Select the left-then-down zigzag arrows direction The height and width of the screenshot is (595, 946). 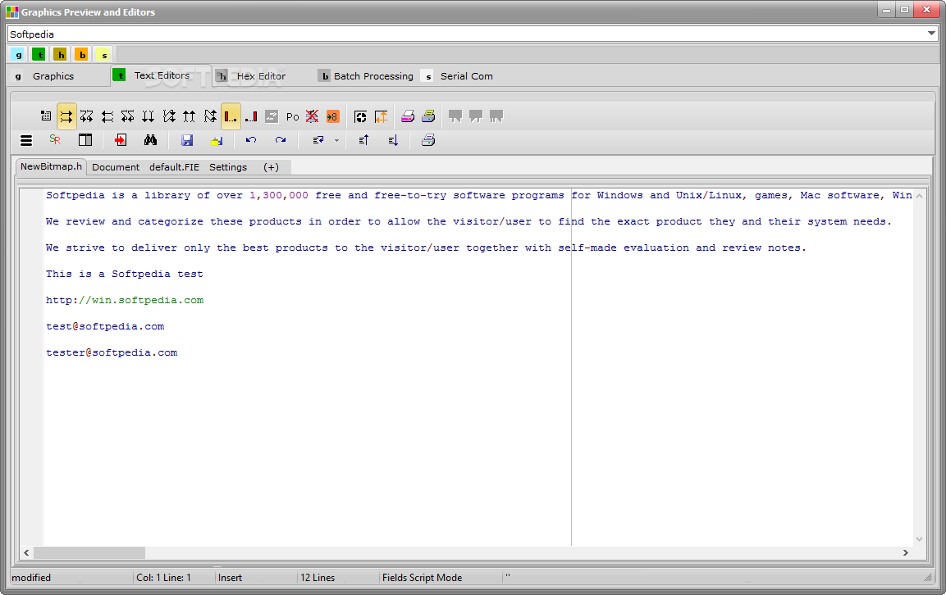point(128,116)
